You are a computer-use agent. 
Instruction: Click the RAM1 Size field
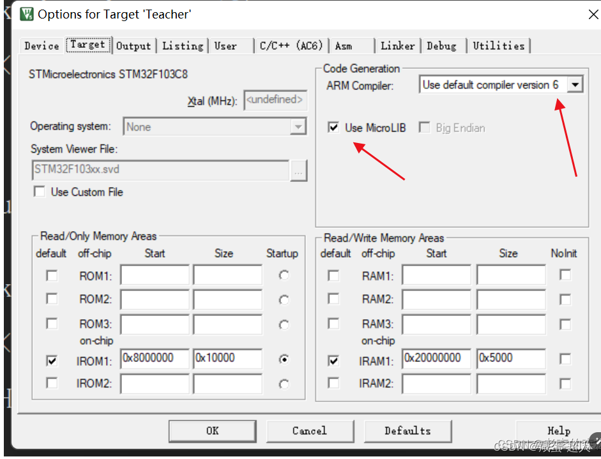click(512, 275)
